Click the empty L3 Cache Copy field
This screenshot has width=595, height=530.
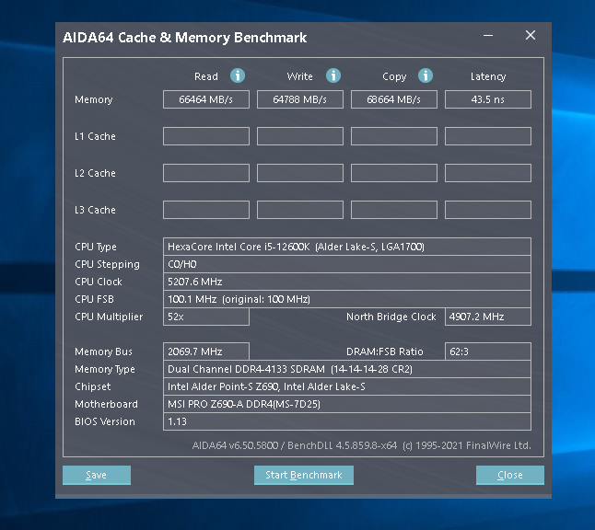[x=394, y=210]
